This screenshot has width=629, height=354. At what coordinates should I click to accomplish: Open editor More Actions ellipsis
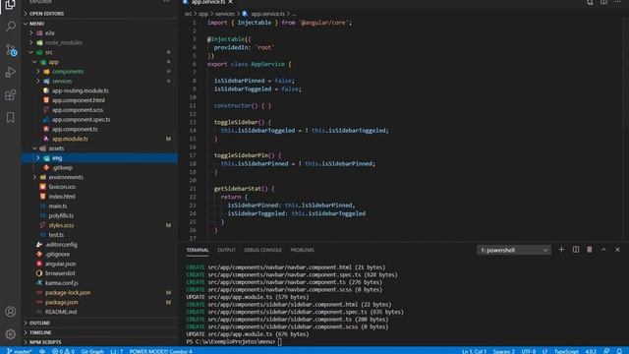(x=618, y=2)
